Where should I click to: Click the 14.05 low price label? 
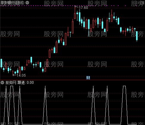coord(21,75)
